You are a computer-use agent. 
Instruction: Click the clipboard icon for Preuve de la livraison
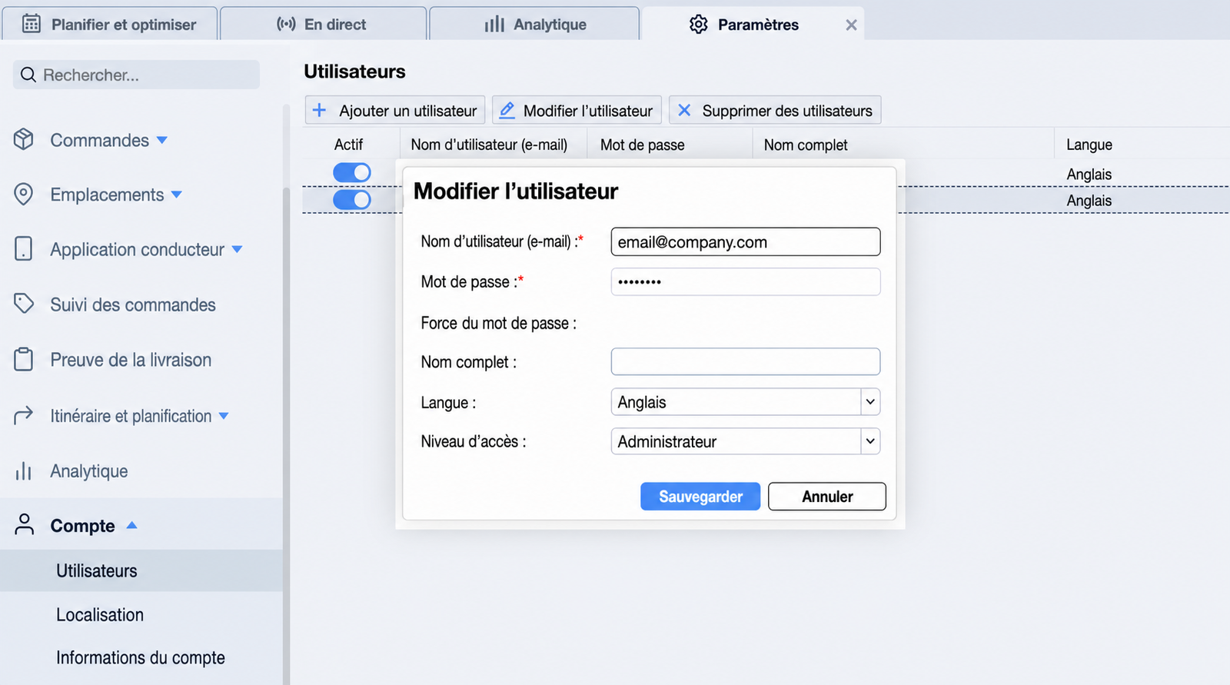24,359
